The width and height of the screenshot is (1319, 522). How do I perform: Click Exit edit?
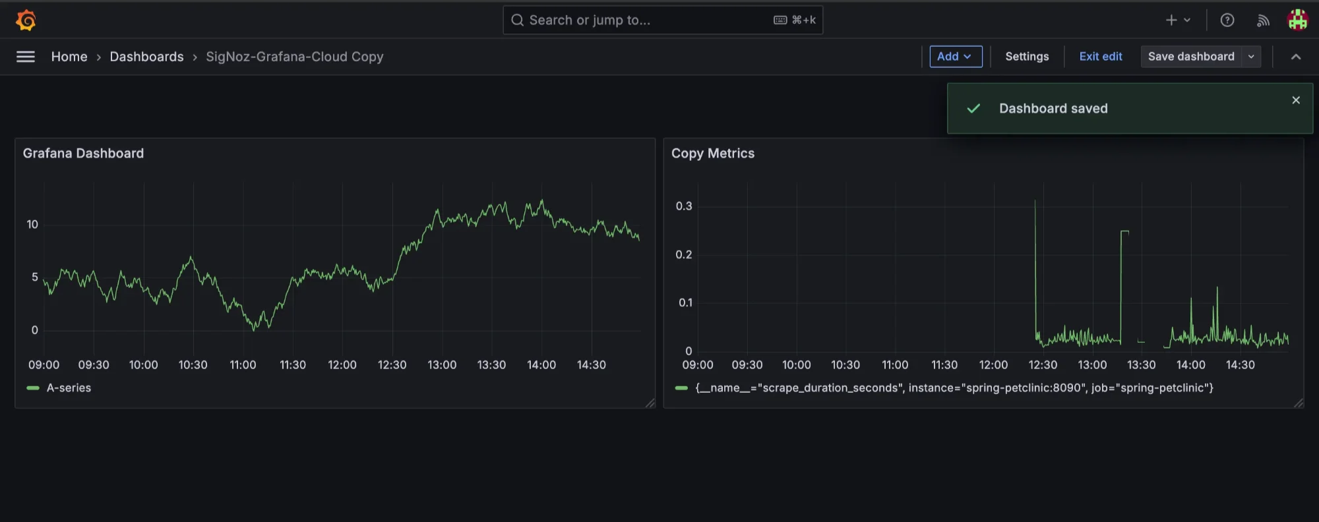pos(1101,57)
